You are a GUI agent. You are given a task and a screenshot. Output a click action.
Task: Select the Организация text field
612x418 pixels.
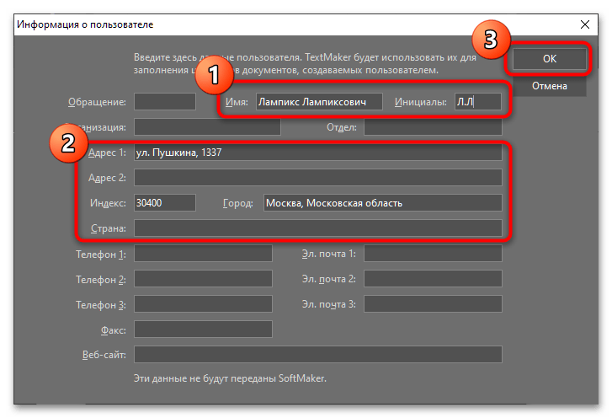[207, 127]
